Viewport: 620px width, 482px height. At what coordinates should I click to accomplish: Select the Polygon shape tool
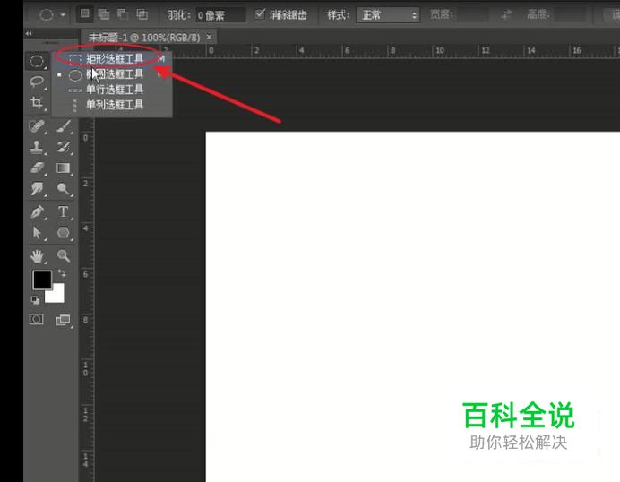pyautogui.click(x=64, y=233)
